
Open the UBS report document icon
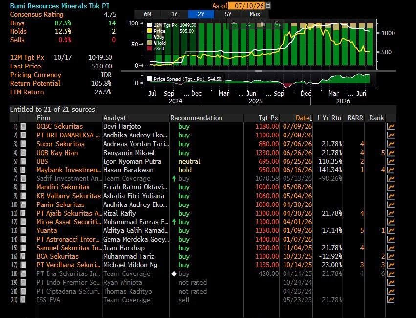(23, 161)
